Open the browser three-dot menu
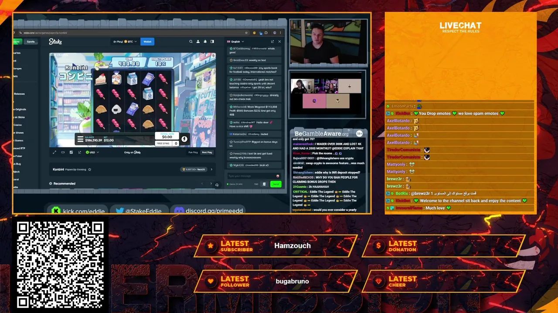 coord(281,33)
